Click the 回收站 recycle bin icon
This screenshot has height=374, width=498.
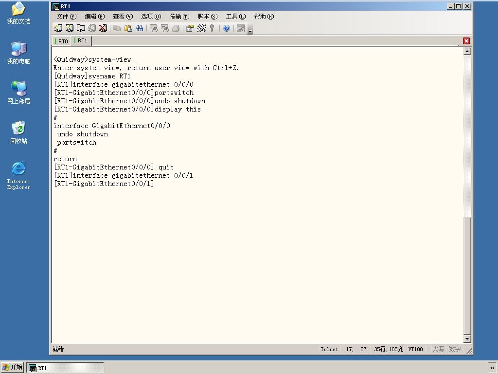[x=19, y=132]
